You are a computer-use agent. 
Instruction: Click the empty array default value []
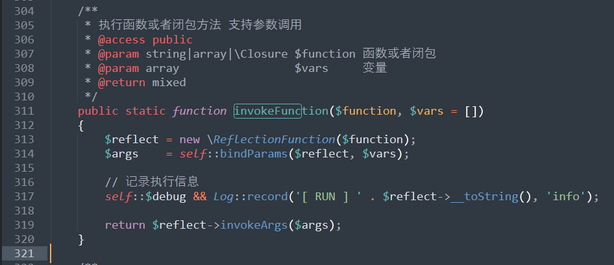(471, 111)
